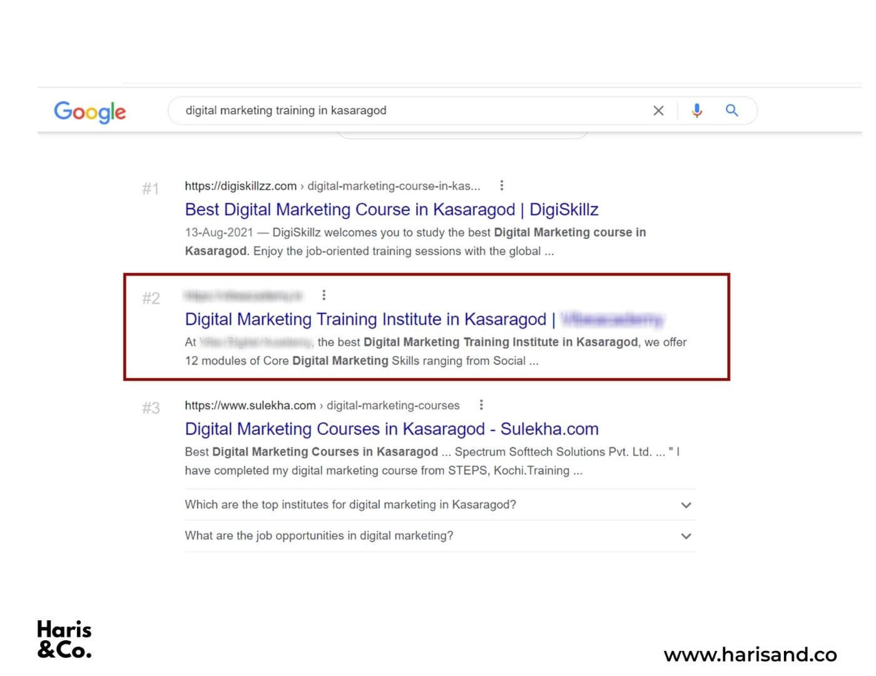Clear the search query with X
This screenshot has width=876, height=676.
coord(658,111)
